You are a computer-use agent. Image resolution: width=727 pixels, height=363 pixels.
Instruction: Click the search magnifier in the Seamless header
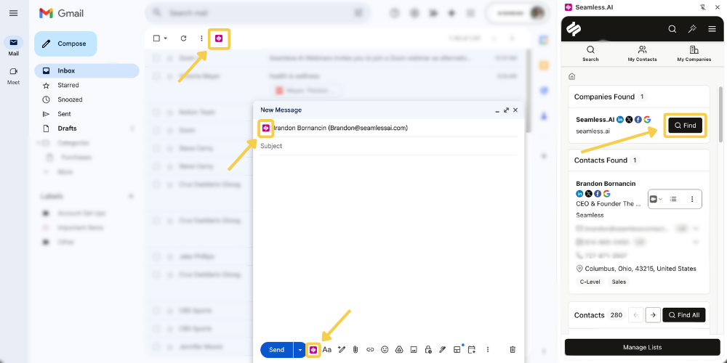(x=672, y=29)
